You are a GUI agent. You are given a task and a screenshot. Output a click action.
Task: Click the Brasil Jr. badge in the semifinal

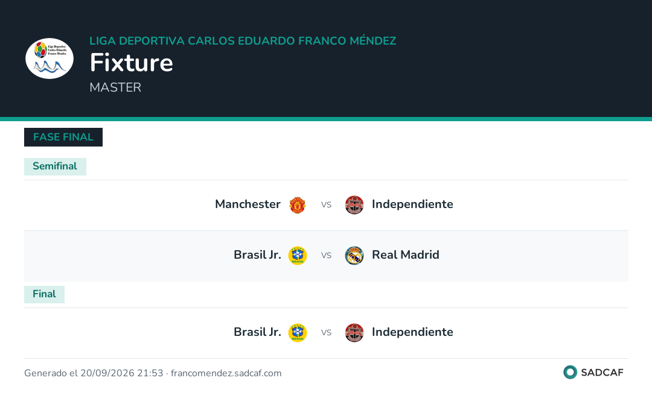(297, 256)
